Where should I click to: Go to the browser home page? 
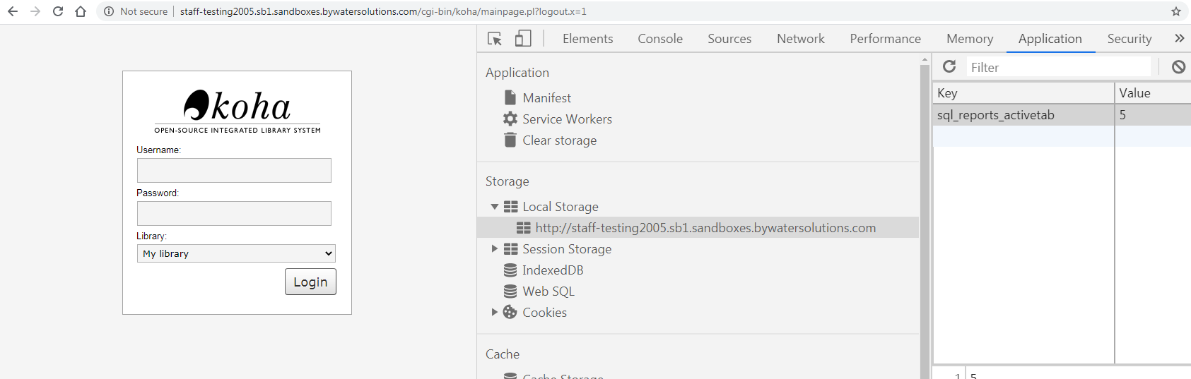point(81,11)
